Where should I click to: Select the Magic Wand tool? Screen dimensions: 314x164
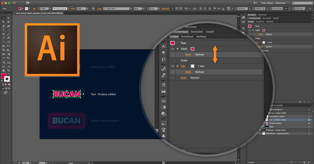(3, 22)
